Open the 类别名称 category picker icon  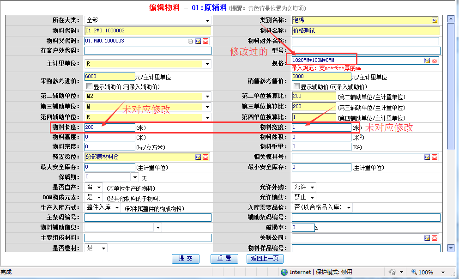(434, 20)
